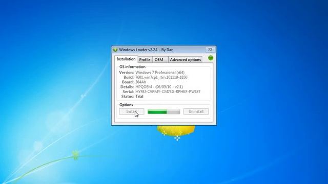Viewport: 328px width, 184px height.
Task: Select the board value 304Ah
Action: coord(140,82)
